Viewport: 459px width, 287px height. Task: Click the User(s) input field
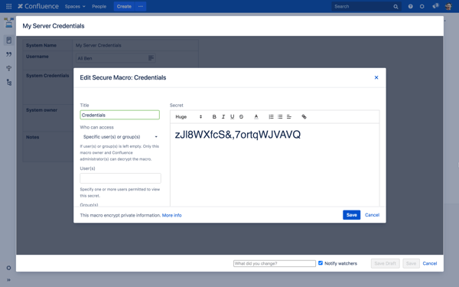tap(120, 178)
